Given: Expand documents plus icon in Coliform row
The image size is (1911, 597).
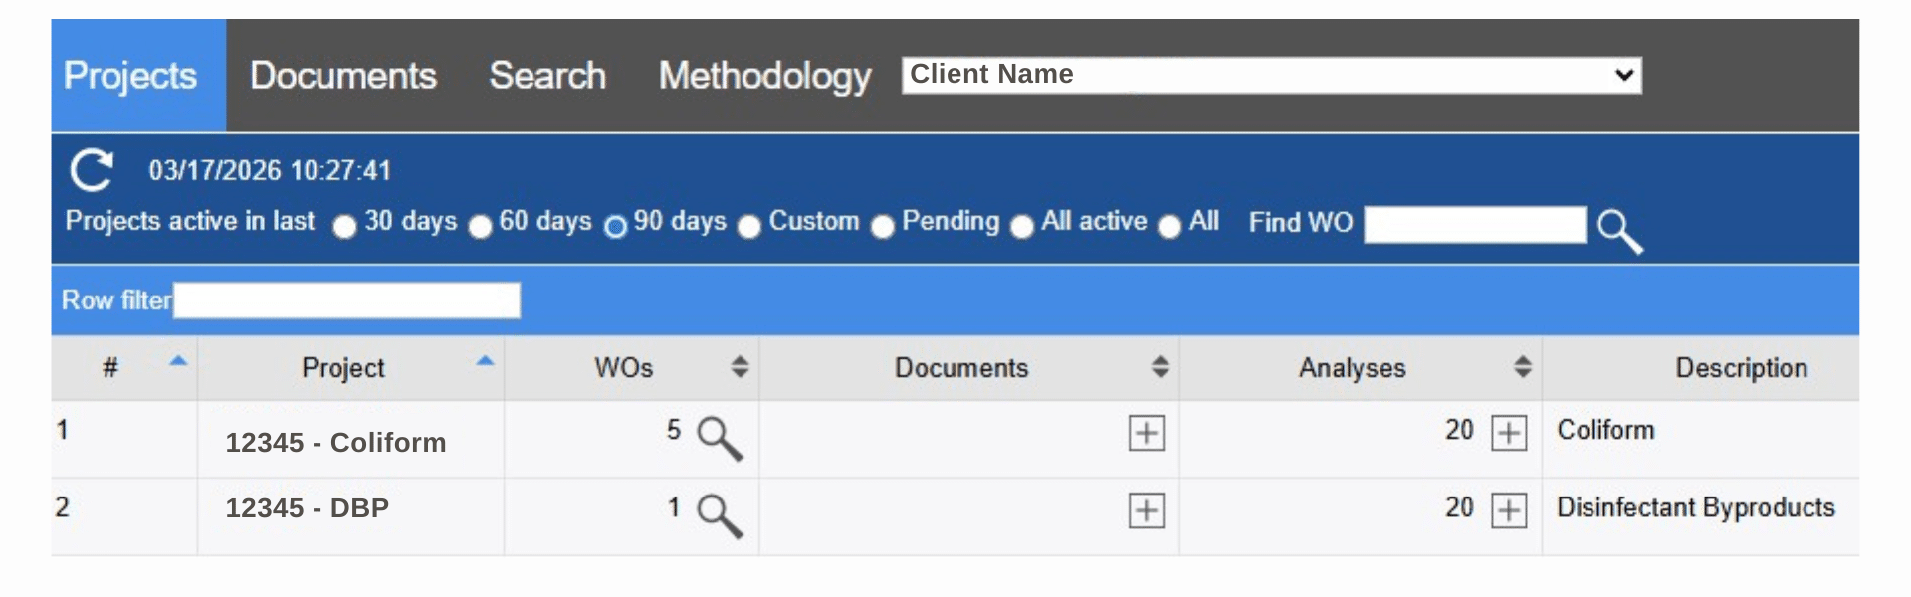Looking at the screenshot, I should [1147, 433].
